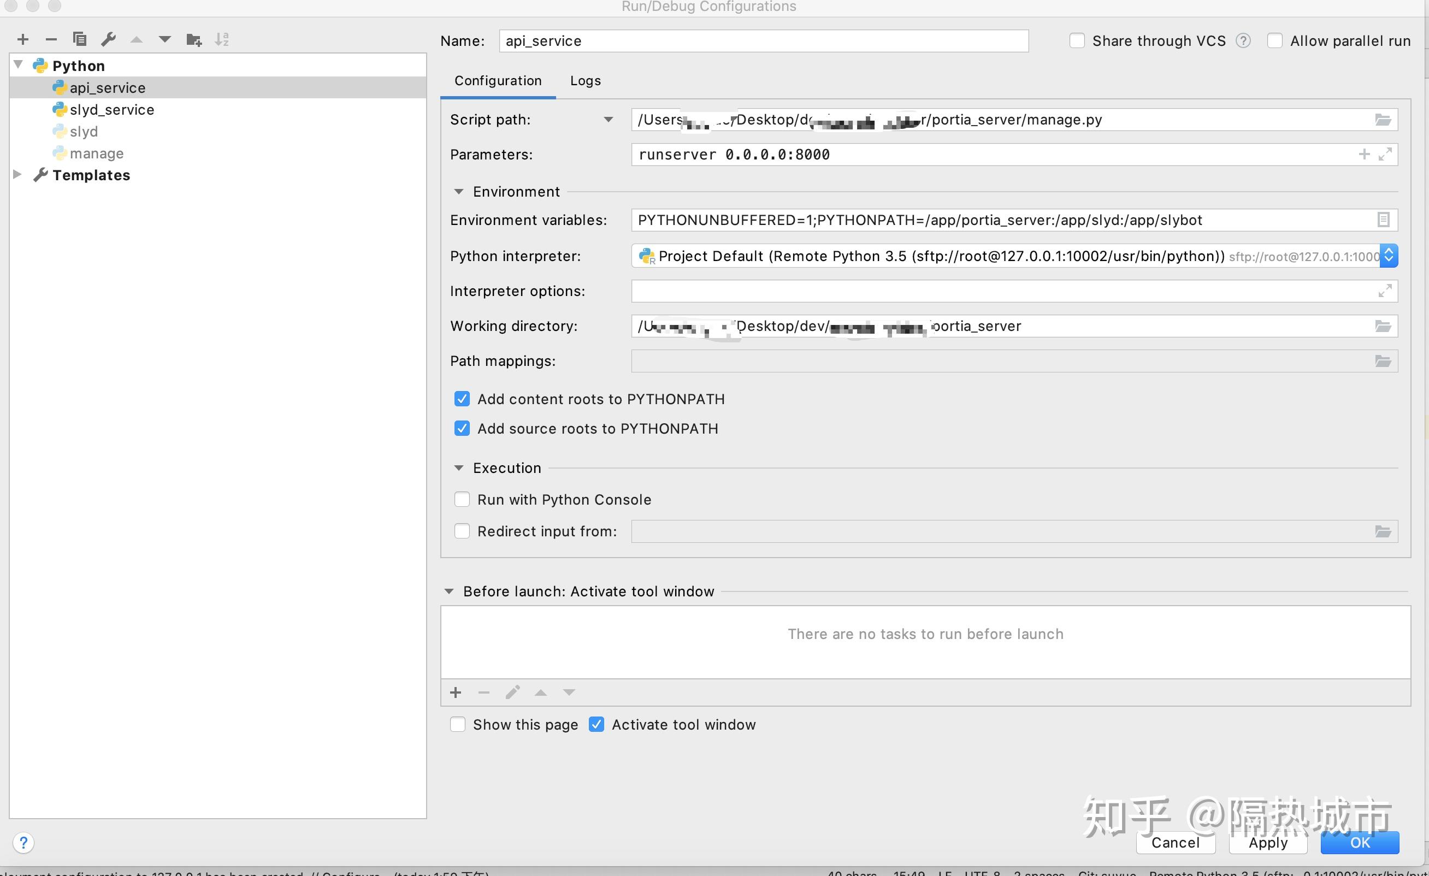Click the Cancel button

pyautogui.click(x=1175, y=842)
